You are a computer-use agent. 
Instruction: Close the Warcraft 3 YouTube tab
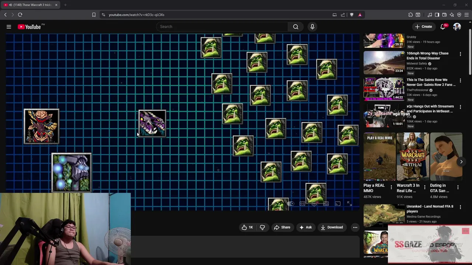tap(56, 5)
